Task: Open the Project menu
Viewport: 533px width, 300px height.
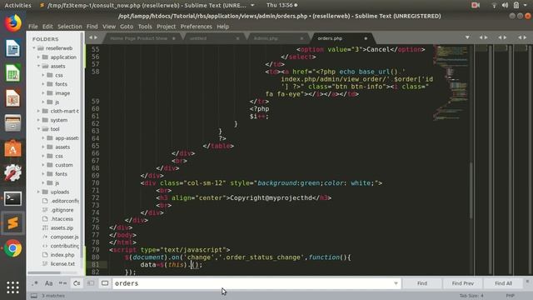Action: tap(167, 27)
